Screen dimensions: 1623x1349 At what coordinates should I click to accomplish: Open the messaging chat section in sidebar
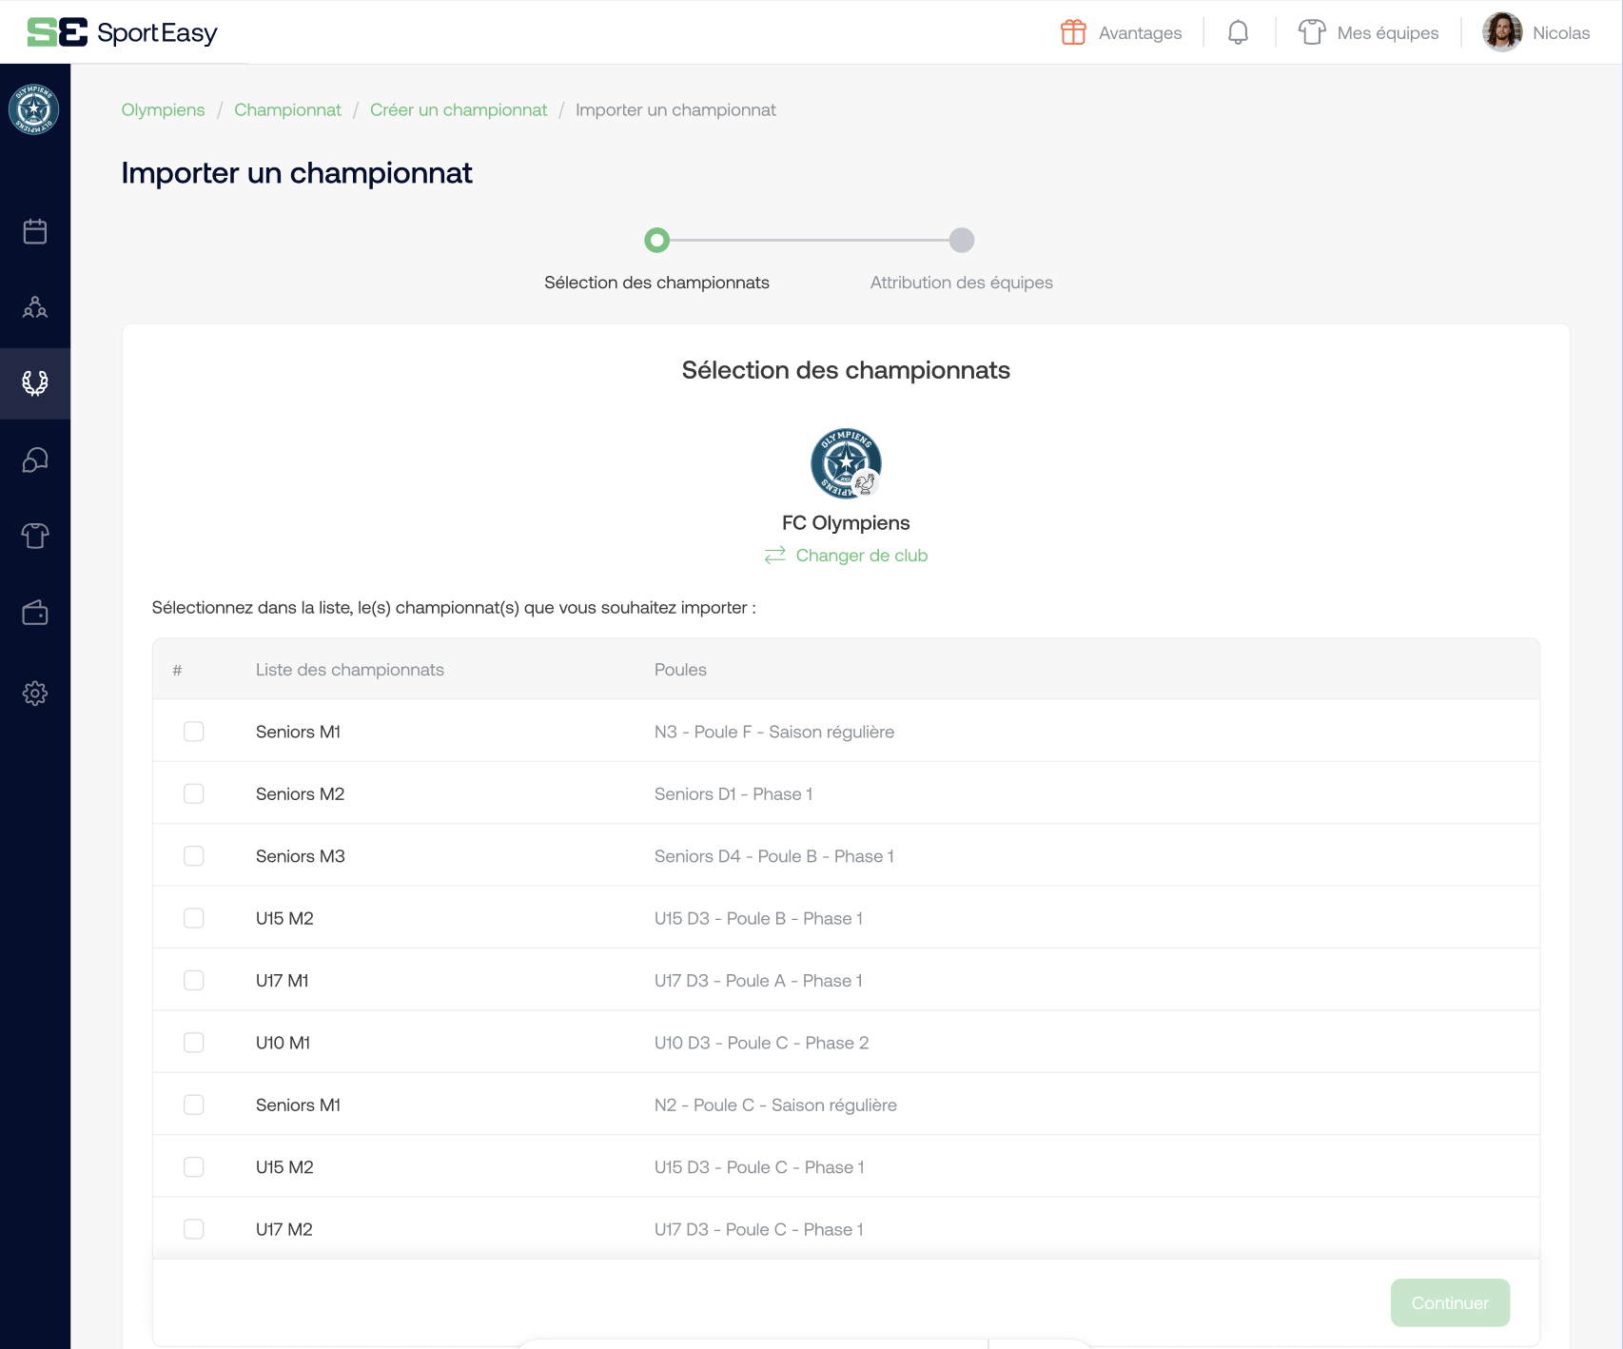pos(35,460)
